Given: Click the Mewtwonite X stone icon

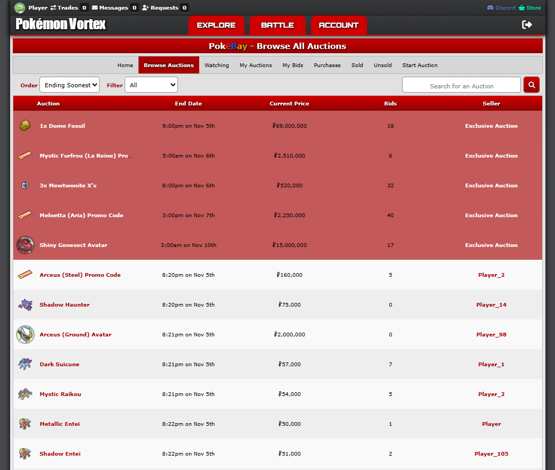Looking at the screenshot, I should click(x=25, y=185).
